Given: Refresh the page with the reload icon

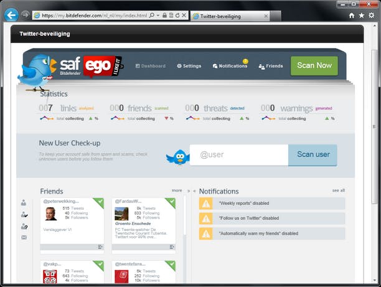Looking at the screenshot, I should coord(177,16).
